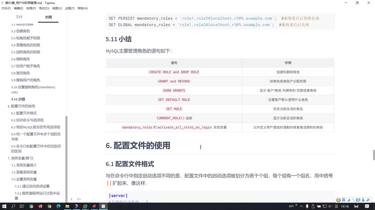Click the heading 6. 配置文件的使用
Image resolution: width=375 pixels, height=210 pixels.
coord(138,146)
